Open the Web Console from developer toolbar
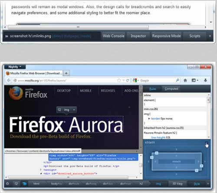Screen dimensions: 217x193 click(x=113, y=36)
